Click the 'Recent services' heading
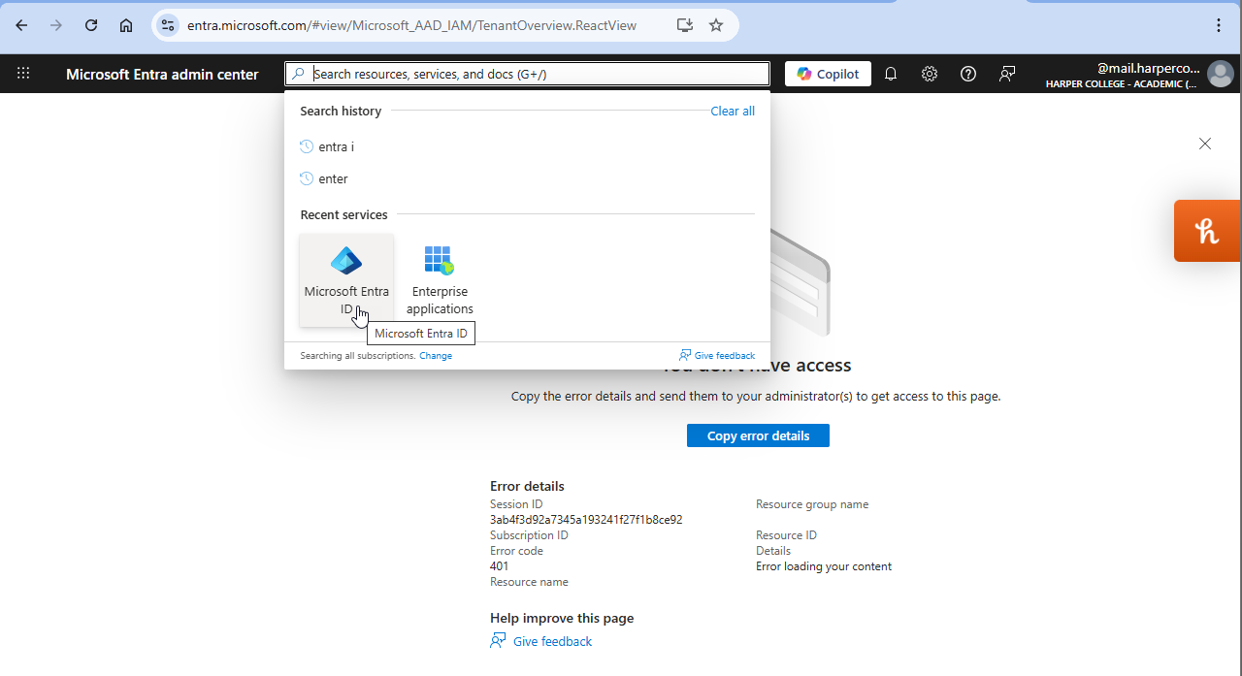 pos(343,215)
